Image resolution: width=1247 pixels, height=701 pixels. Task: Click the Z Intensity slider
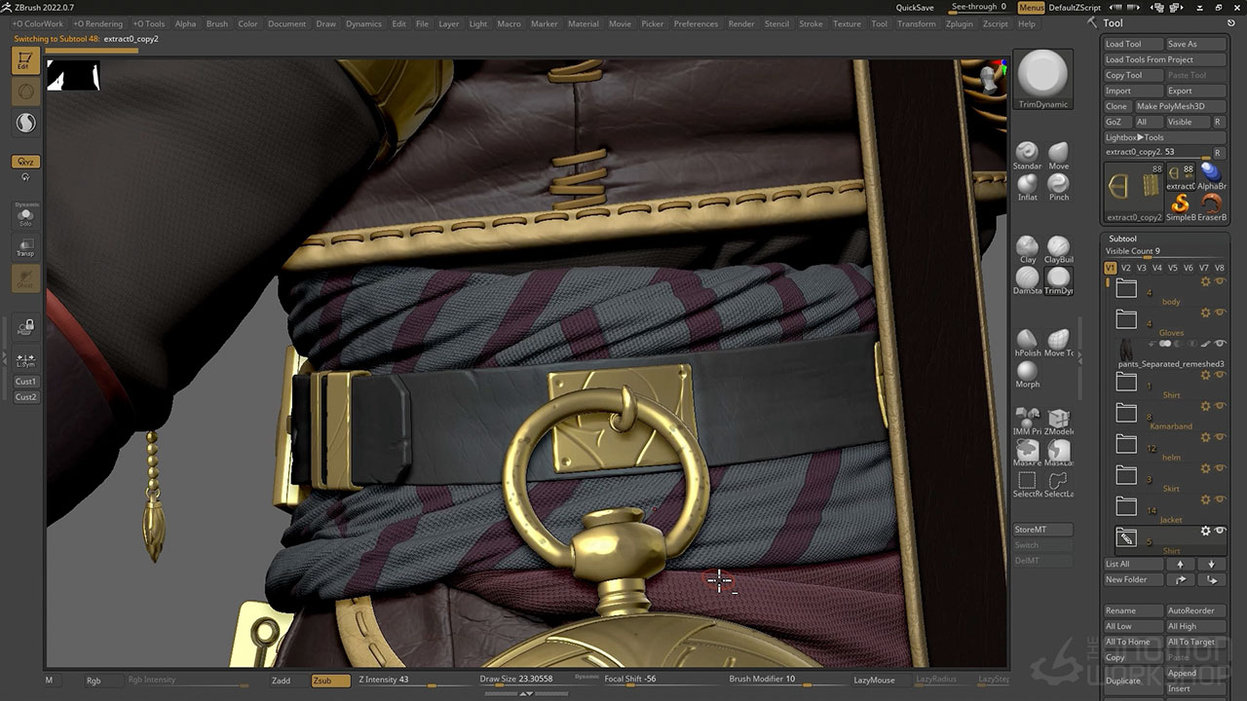[409, 680]
